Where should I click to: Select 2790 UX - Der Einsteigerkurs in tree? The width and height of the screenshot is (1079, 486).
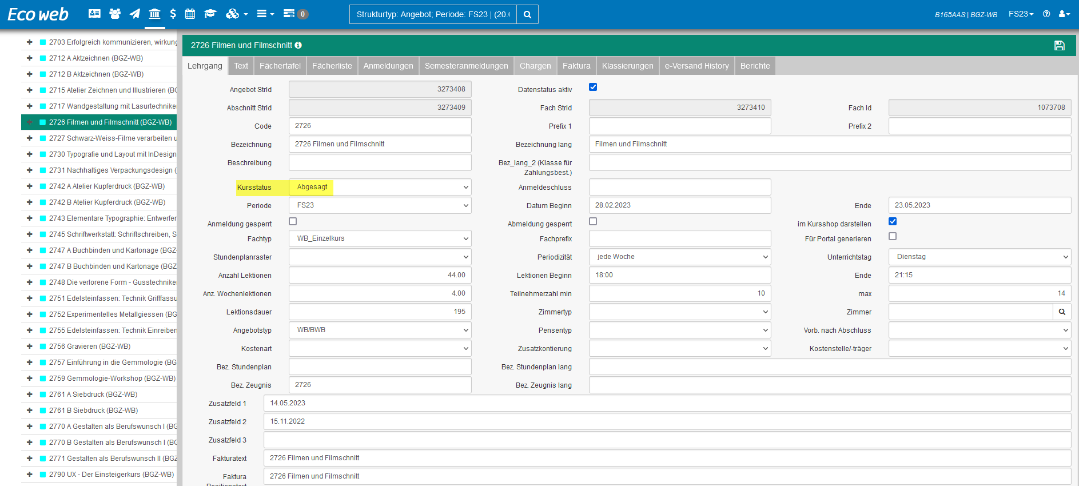click(x=112, y=475)
